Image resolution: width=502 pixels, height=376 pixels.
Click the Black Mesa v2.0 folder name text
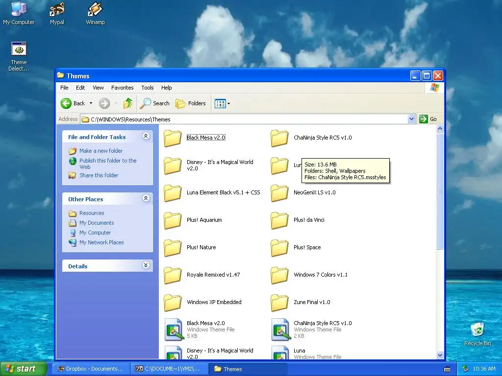(x=206, y=138)
